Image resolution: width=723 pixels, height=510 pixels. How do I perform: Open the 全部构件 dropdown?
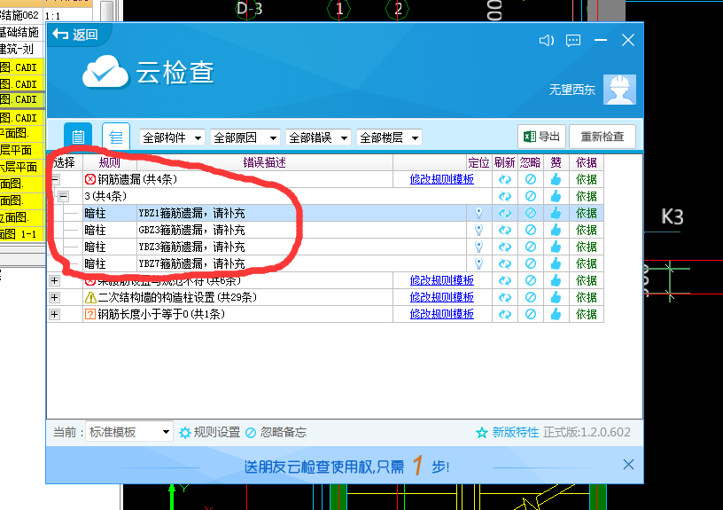pos(172,137)
